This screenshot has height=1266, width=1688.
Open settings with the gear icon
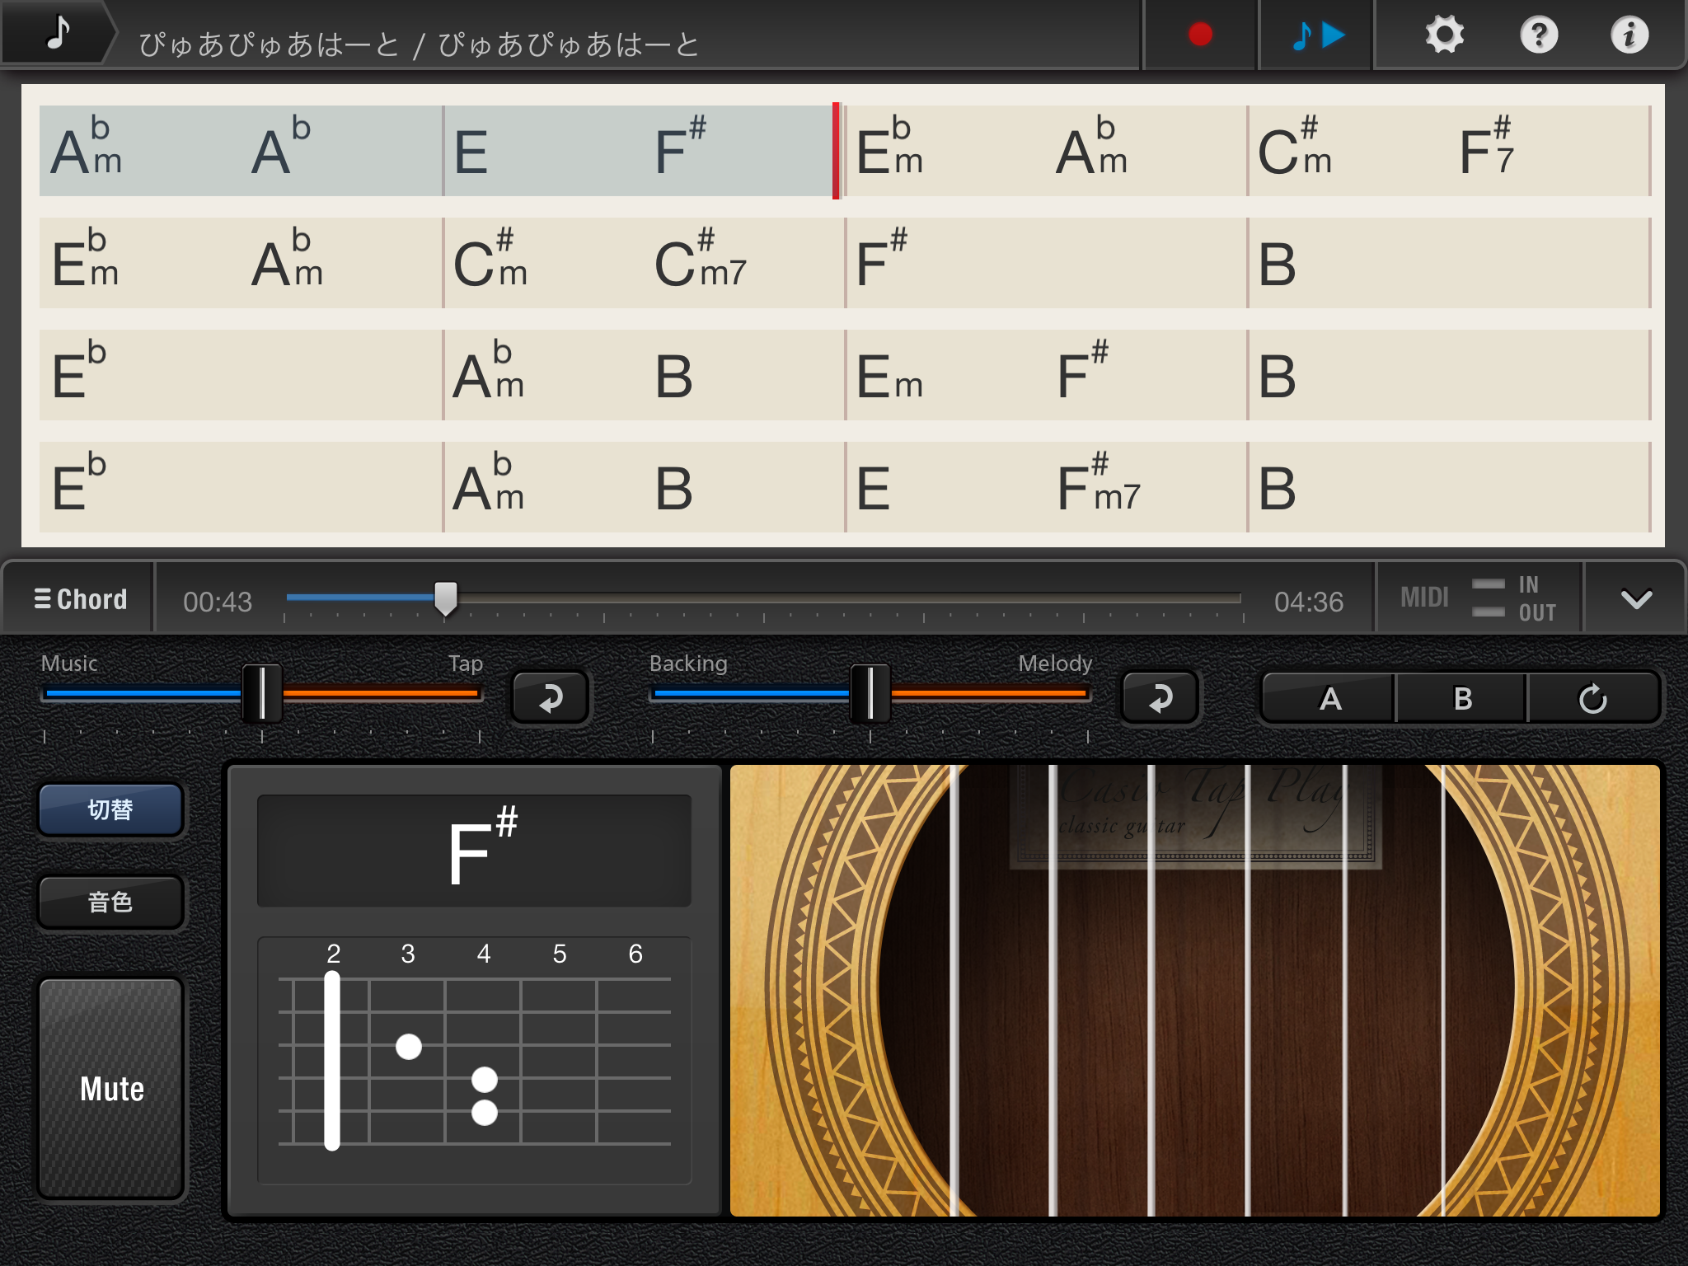point(1445,35)
